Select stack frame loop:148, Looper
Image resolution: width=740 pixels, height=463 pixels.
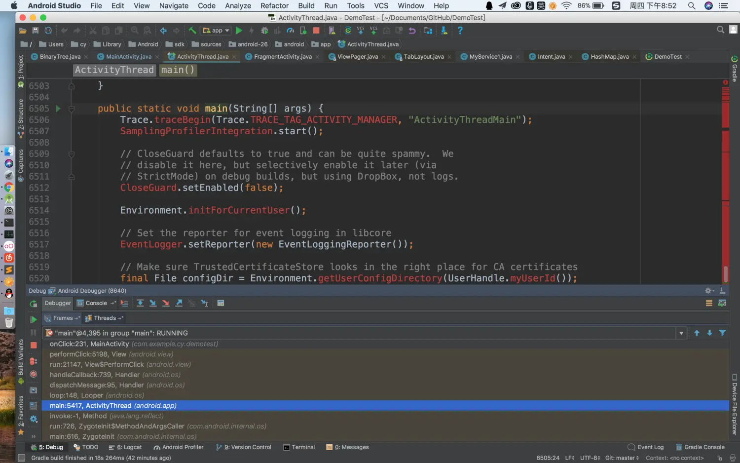coord(385,395)
